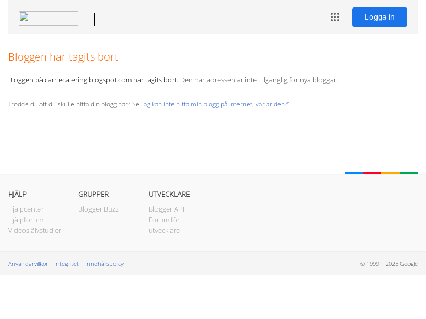Click the broken Blogger logo image
The image size is (426, 319).
[48, 18]
